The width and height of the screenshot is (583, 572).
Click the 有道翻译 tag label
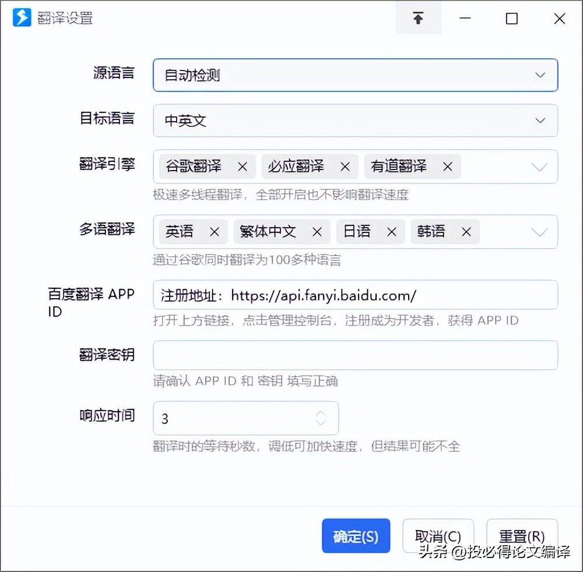click(x=399, y=166)
